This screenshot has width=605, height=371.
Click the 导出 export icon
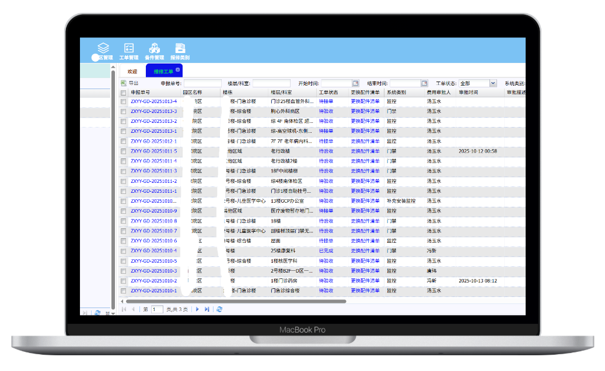tap(124, 83)
